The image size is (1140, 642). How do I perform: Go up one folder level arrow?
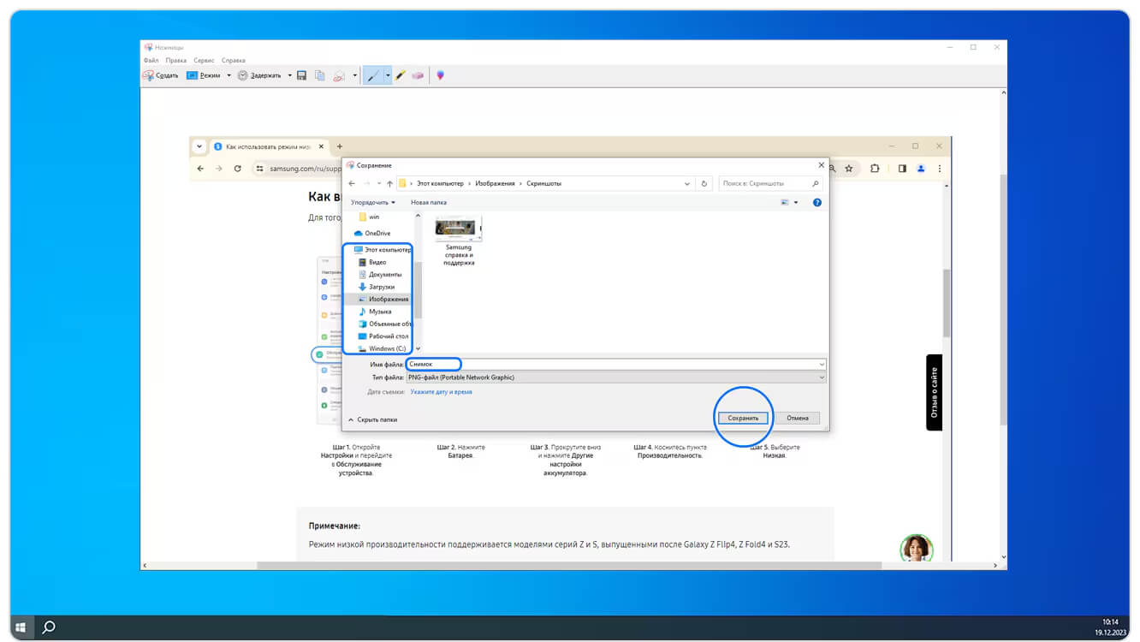click(x=389, y=183)
